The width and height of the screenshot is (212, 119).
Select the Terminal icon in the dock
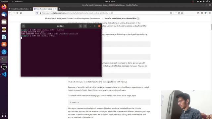4,59
